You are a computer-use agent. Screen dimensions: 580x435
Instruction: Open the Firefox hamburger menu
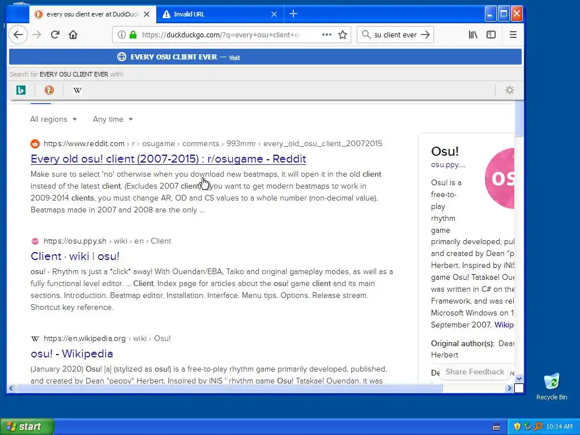(513, 35)
